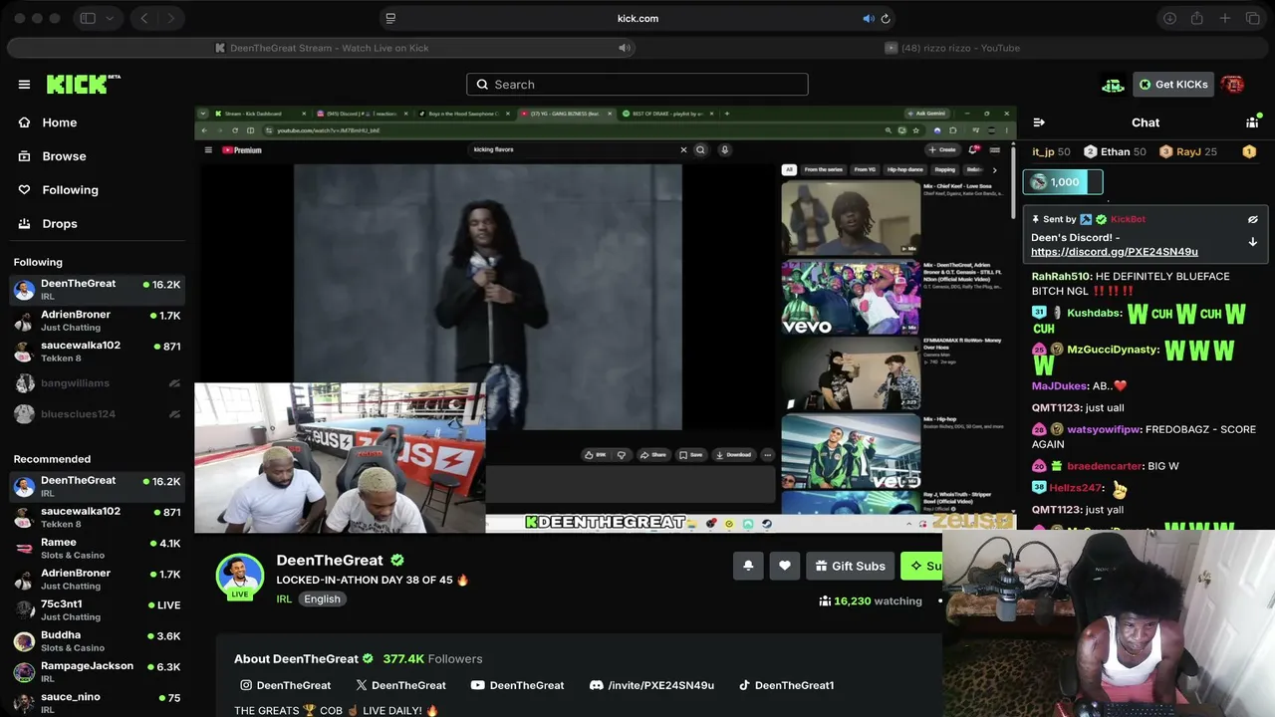Click chat username MzGucciDynasty
The height and width of the screenshot is (717, 1275).
coord(1113,350)
